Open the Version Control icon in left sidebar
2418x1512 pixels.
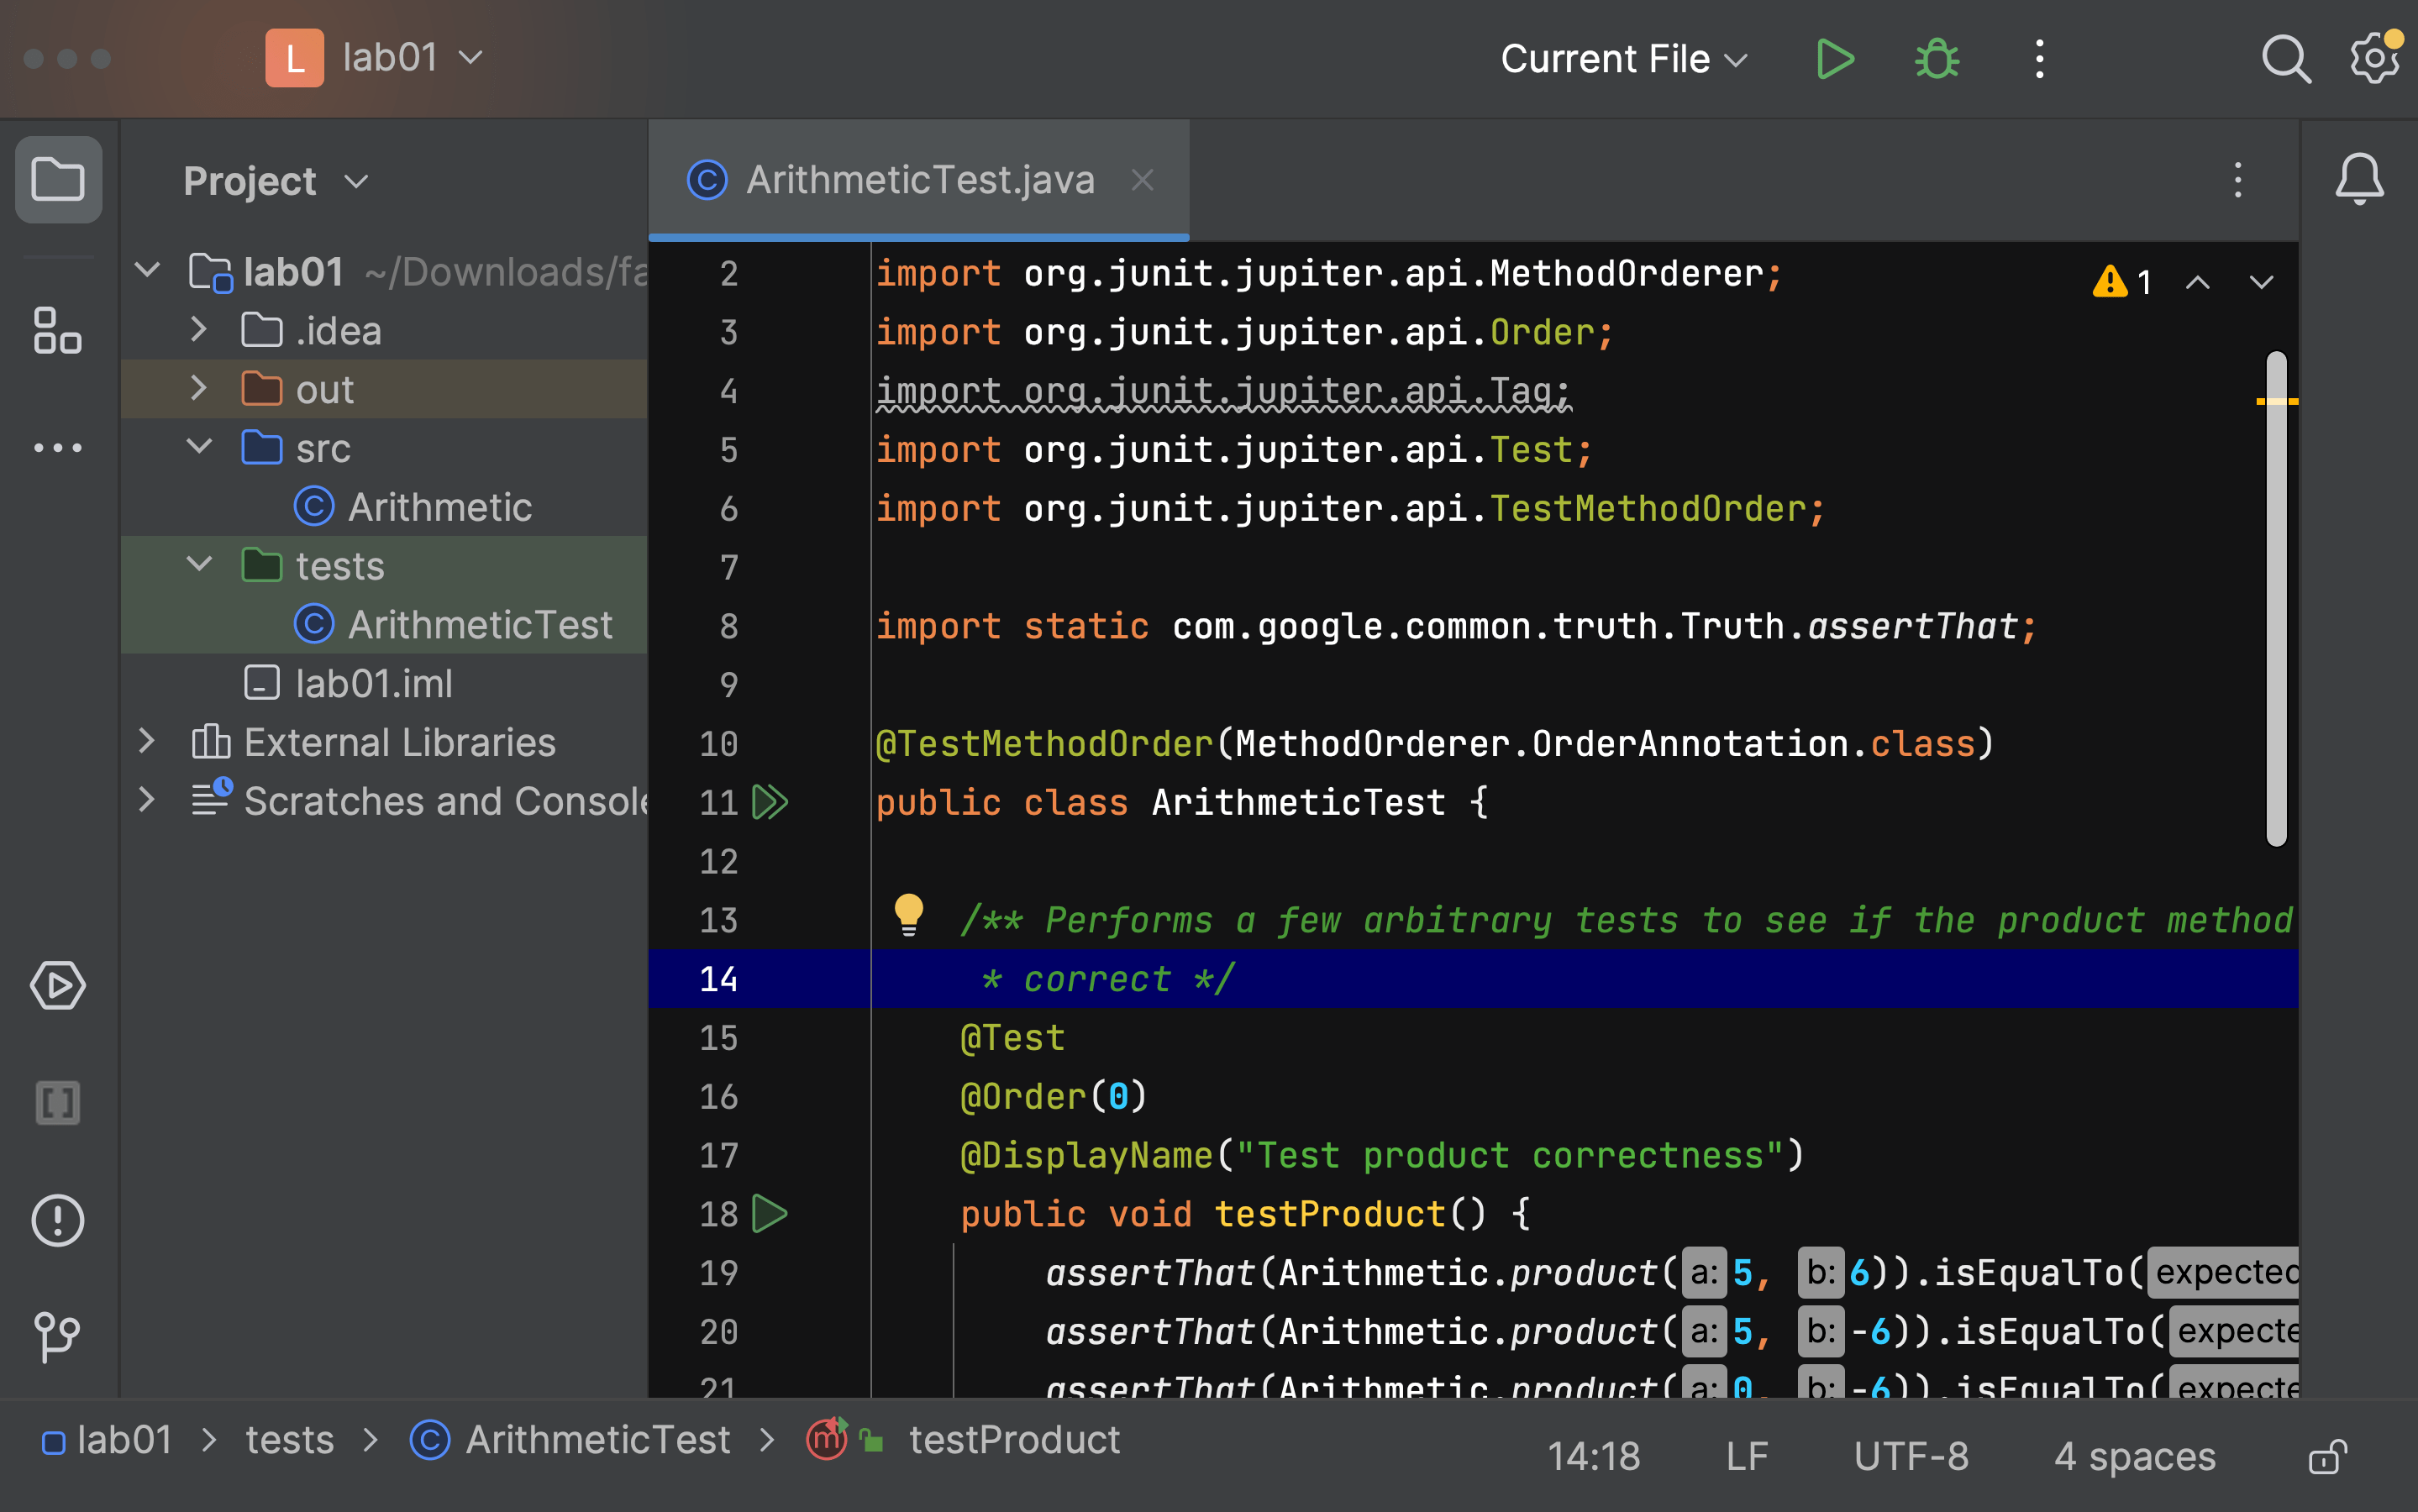(57, 1334)
